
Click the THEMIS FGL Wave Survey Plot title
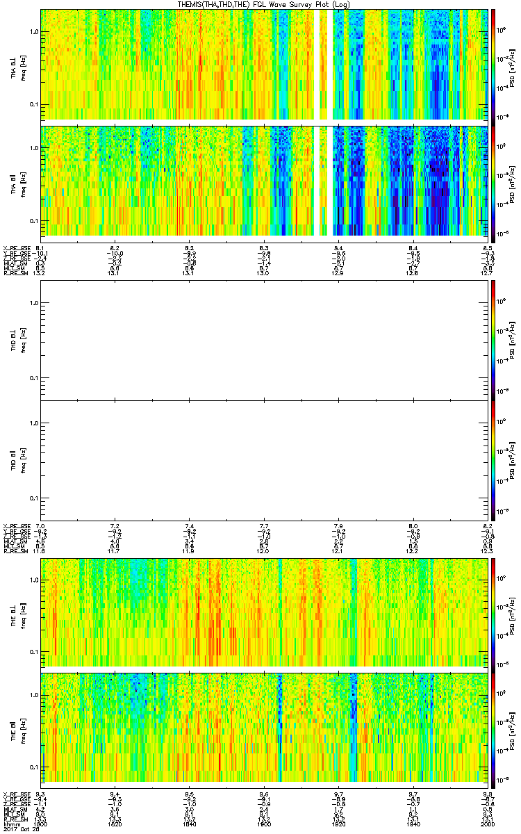(265, 4)
